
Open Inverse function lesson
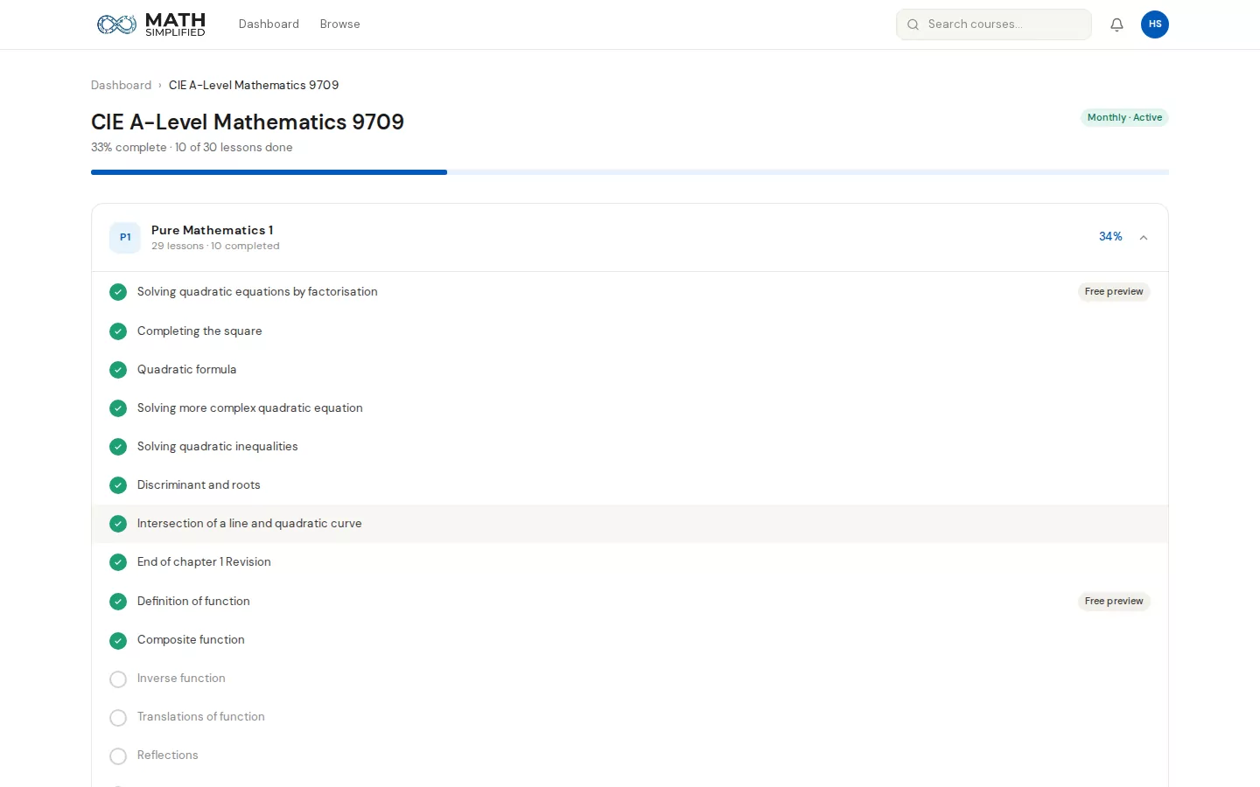click(181, 679)
